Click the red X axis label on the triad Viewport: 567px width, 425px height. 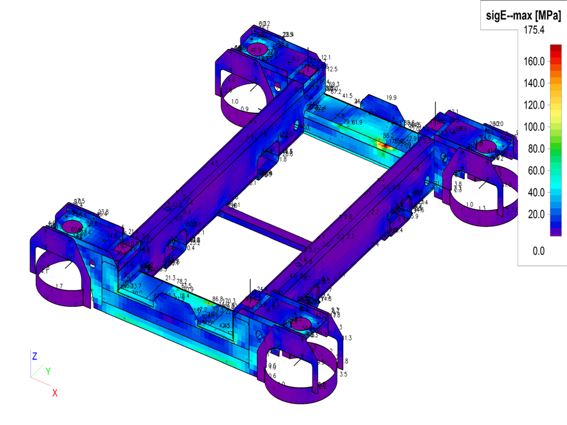coord(54,393)
